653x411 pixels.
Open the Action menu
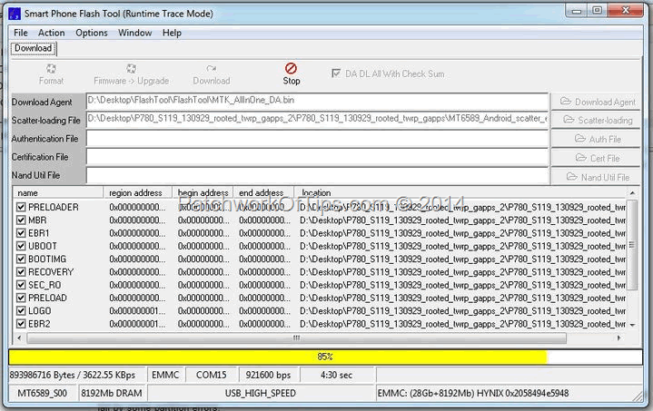point(52,33)
